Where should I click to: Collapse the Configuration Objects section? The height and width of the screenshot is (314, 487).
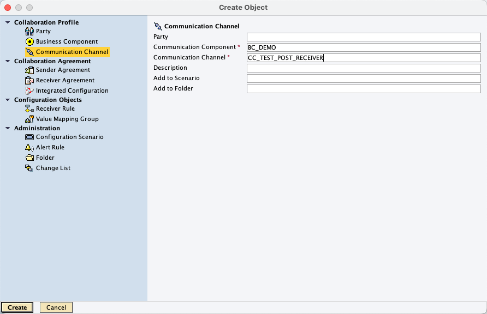(x=8, y=100)
